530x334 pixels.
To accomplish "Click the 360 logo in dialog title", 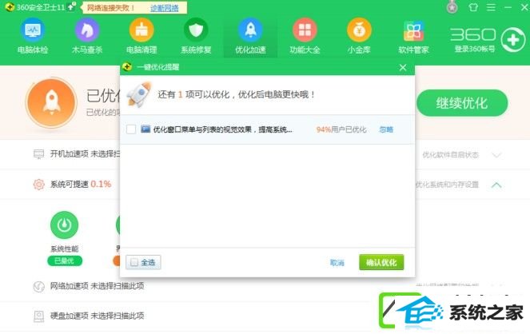I will click(x=127, y=67).
